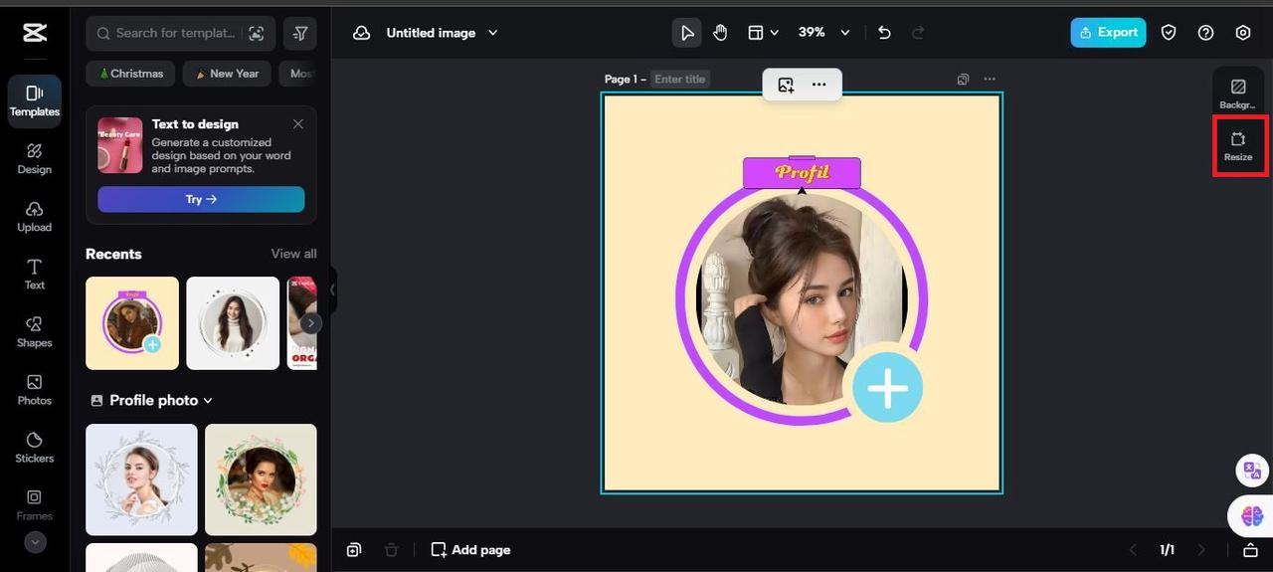
Task: Click the image search icon in search box
Action: click(x=257, y=33)
